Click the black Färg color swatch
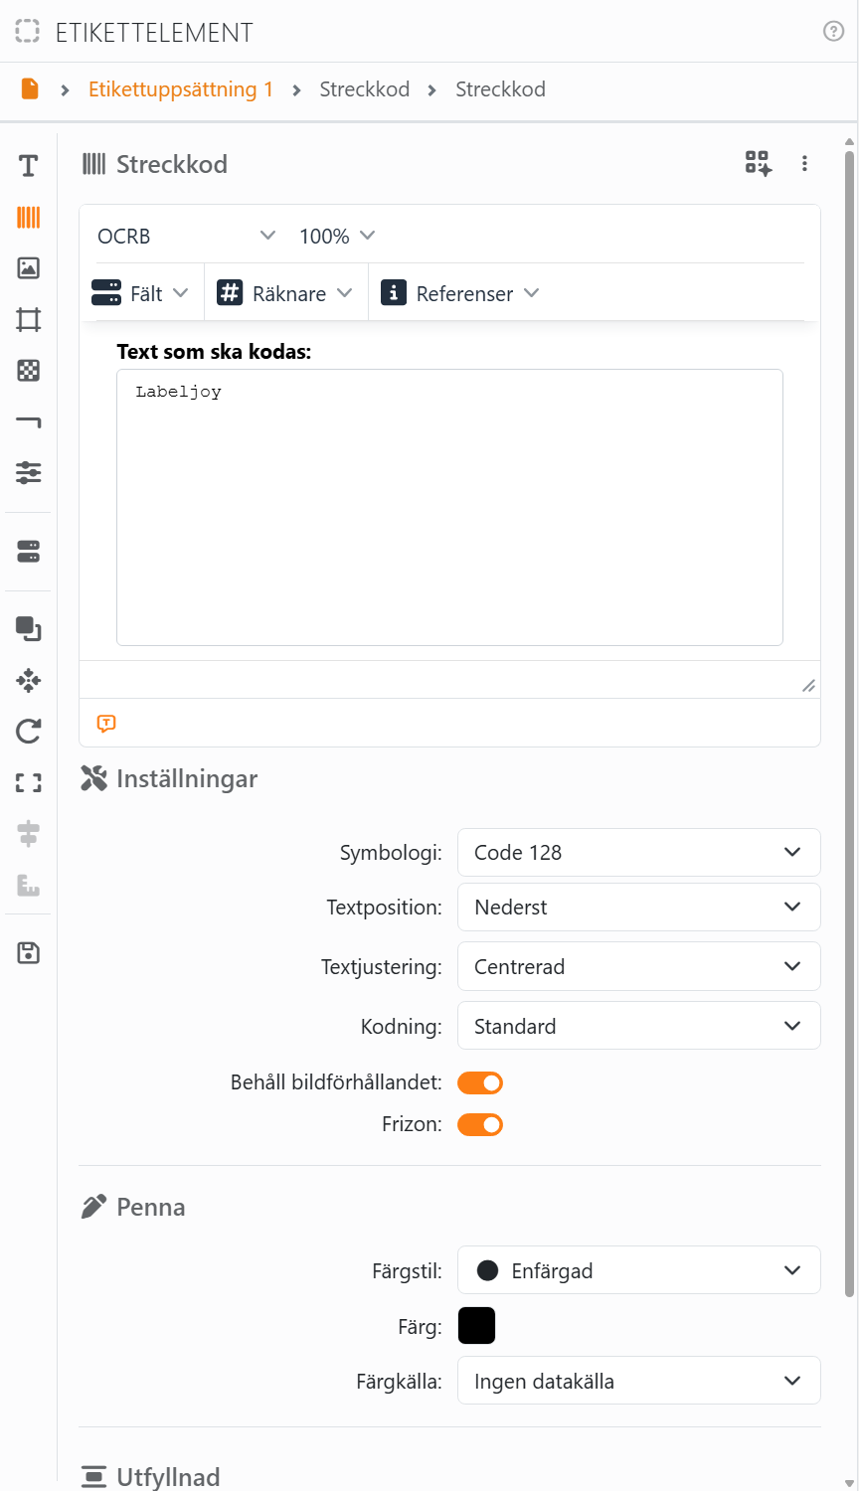859x1491 pixels. coord(476,1326)
